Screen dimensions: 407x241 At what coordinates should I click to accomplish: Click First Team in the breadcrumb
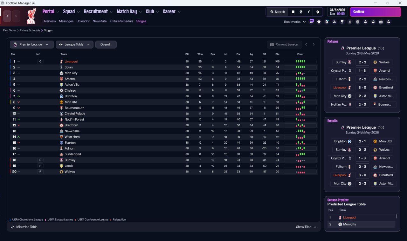click(x=10, y=30)
